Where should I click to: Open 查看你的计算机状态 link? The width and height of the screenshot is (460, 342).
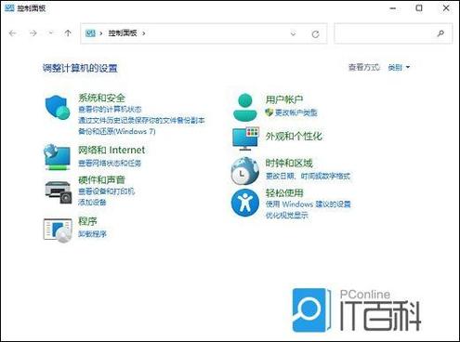(x=110, y=109)
